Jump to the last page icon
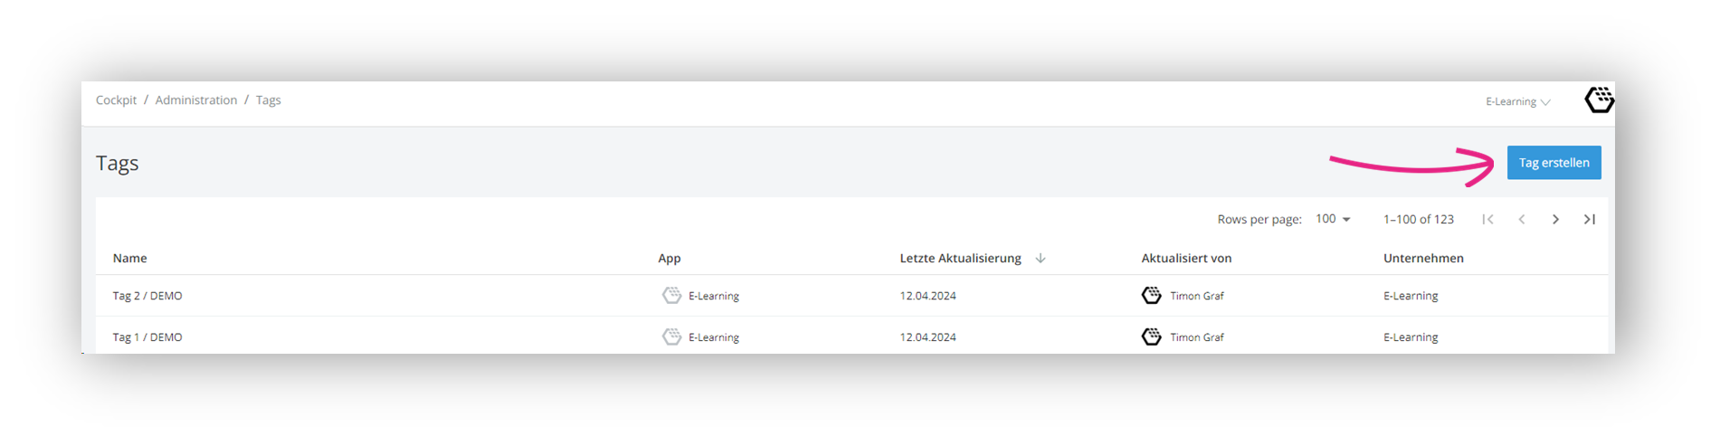 tap(1590, 219)
